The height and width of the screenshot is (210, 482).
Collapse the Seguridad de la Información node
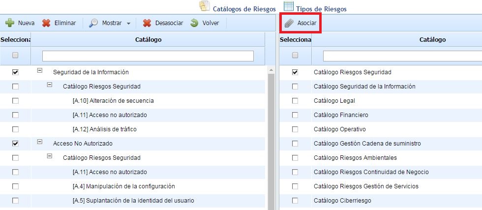pos(40,71)
